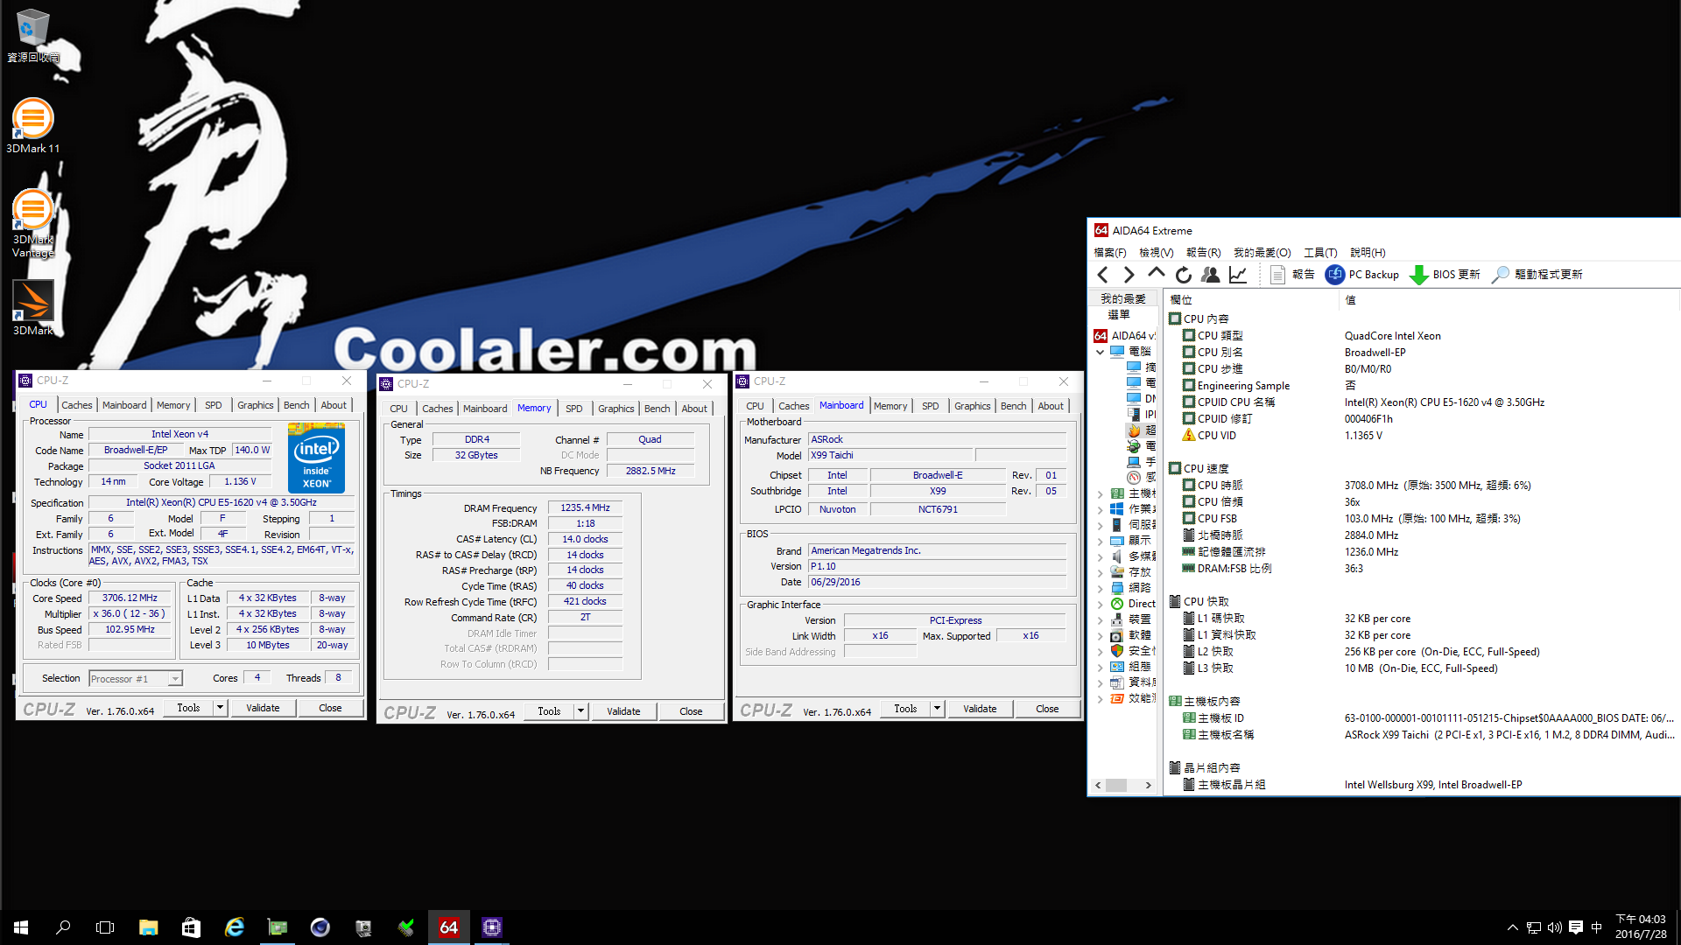Viewport: 1681px width, 945px height.
Task: Launch Internet Explorer from the taskbar
Action: click(234, 927)
